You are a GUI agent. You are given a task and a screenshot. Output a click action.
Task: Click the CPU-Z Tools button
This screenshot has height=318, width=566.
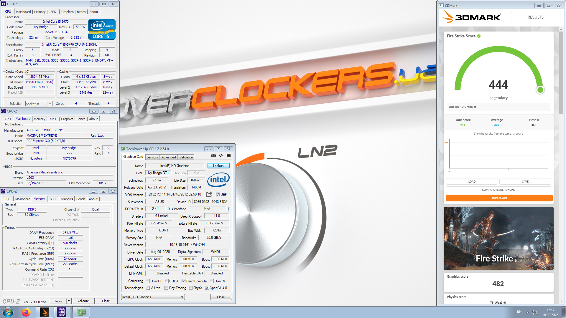(x=58, y=301)
